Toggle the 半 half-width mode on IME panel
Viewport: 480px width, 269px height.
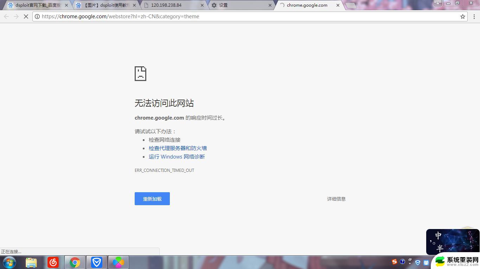440,248
